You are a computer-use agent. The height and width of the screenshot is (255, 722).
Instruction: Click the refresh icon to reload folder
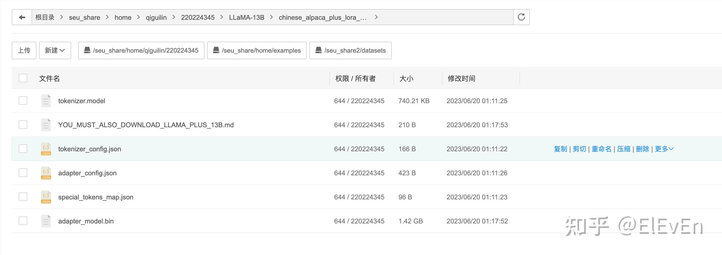pos(521,17)
